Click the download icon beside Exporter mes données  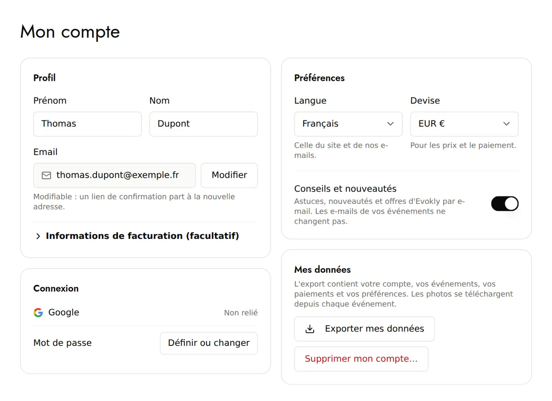pos(310,329)
